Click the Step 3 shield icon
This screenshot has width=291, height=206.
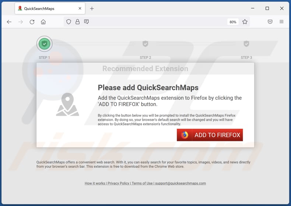click(x=246, y=44)
